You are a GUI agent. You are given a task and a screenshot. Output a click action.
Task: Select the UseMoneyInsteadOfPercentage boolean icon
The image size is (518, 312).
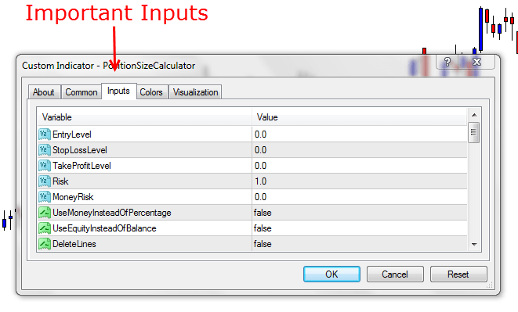[45, 213]
